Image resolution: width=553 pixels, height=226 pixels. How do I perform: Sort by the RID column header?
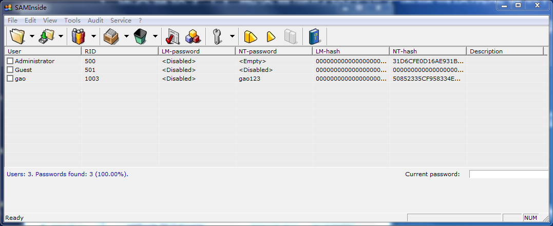(x=120, y=51)
